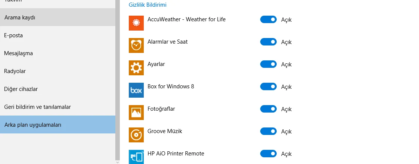Screen dimensions: 419x164
Task: Disable Alarmlar ve Saat background toggle
Action: click(268, 42)
